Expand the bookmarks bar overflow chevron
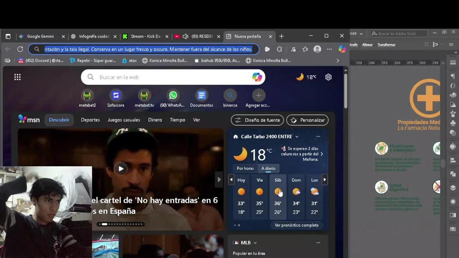Viewport: 459px width, 258px height. click(337, 61)
